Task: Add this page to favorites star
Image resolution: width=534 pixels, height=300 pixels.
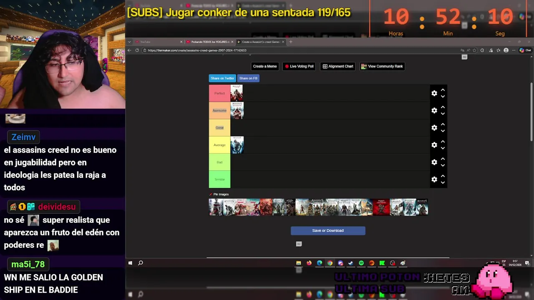Action: pos(474,50)
